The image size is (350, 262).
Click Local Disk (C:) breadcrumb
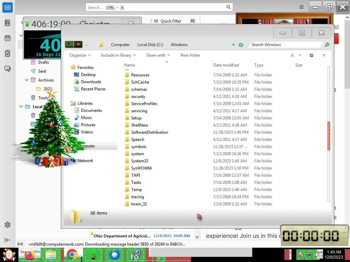[150, 45]
